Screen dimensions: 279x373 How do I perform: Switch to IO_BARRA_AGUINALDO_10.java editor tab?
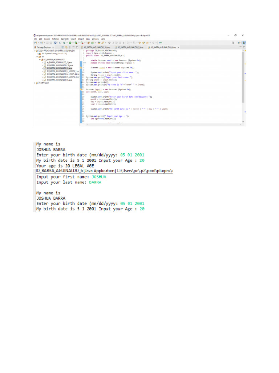click(97, 47)
